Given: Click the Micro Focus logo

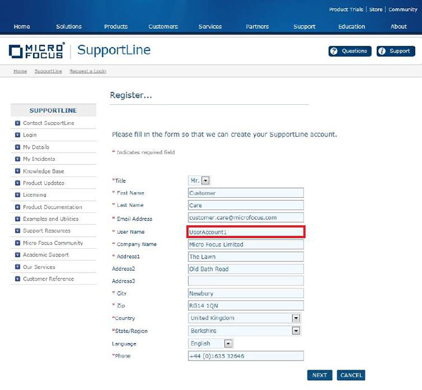Looking at the screenshot, I should tap(36, 51).
